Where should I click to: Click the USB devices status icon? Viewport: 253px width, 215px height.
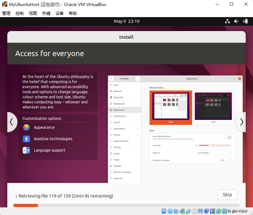(188, 211)
